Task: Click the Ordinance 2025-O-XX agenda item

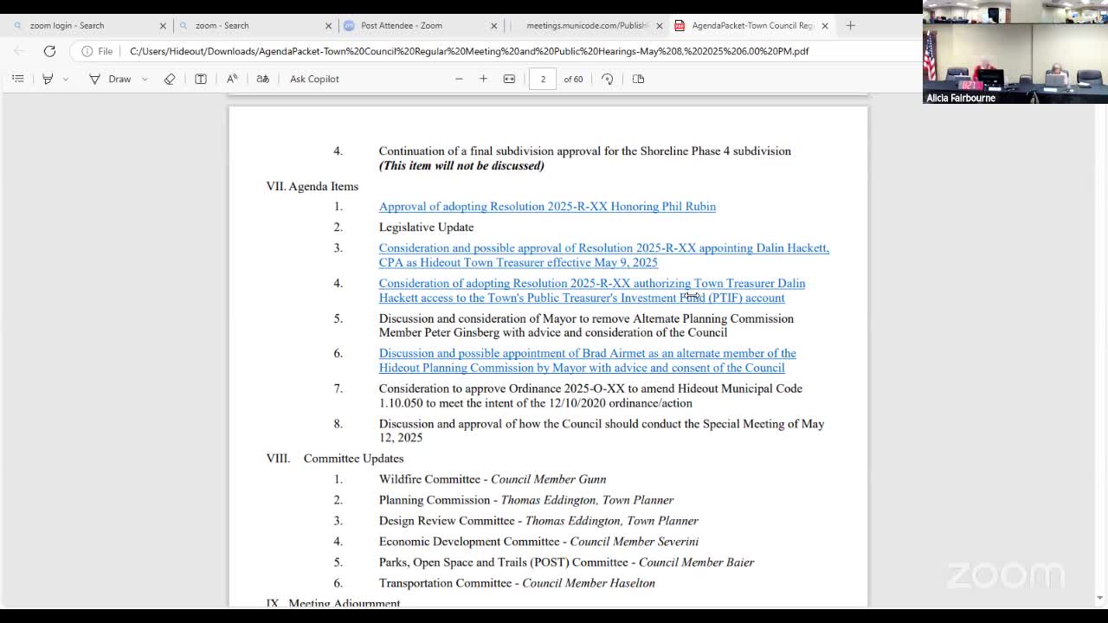Action: tap(590, 395)
